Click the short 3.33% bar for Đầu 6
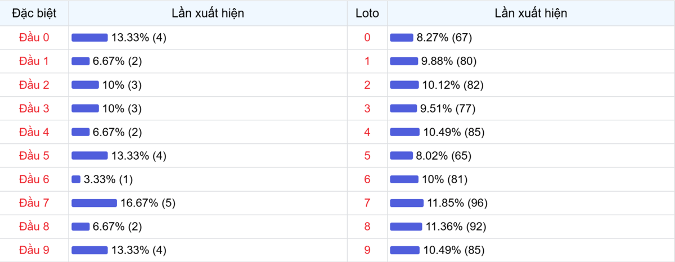675x262 pixels. pyautogui.click(x=76, y=179)
